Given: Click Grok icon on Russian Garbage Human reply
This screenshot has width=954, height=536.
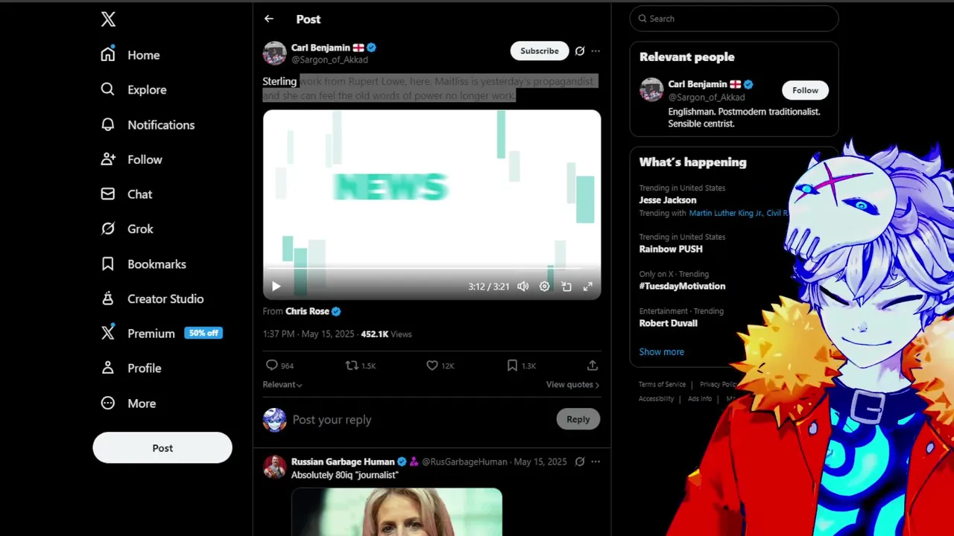Looking at the screenshot, I should pyautogui.click(x=580, y=462).
